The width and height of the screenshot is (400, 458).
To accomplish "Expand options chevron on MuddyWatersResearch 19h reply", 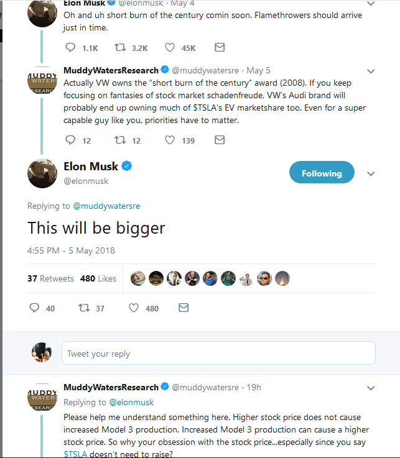I will pos(371,388).
